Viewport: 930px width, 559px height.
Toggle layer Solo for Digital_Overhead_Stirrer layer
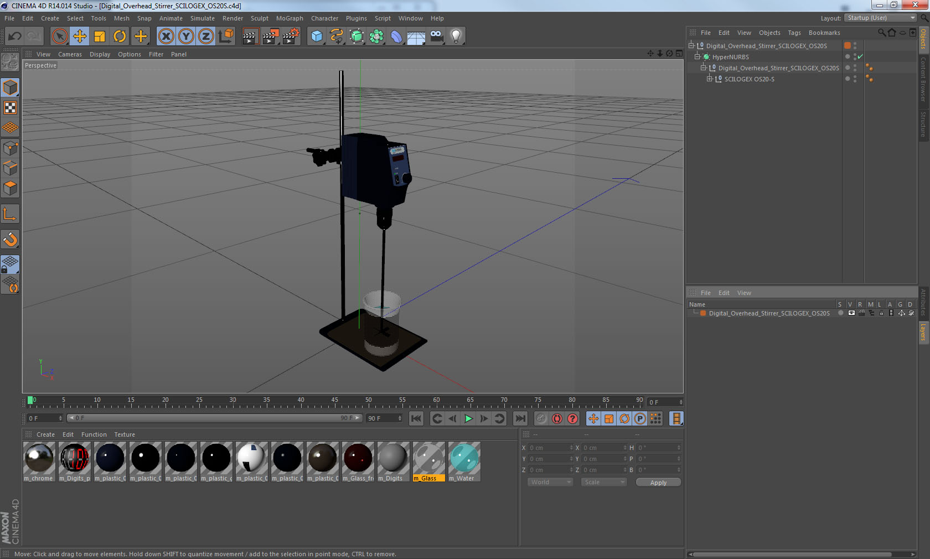point(840,313)
